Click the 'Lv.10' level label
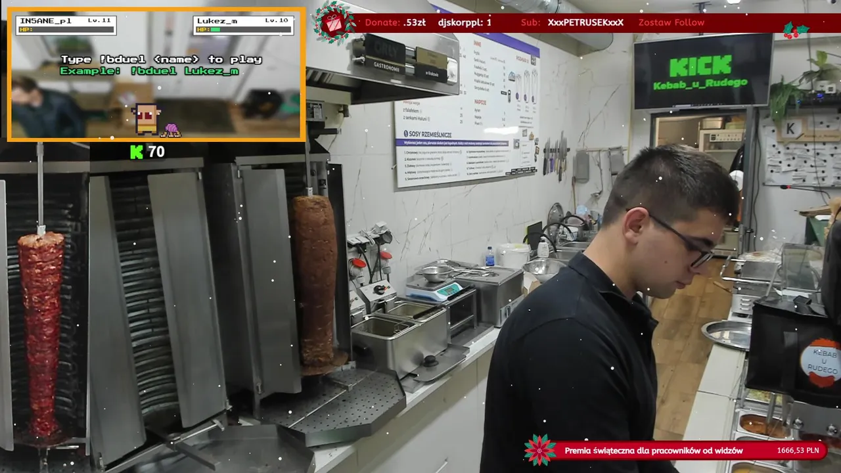This screenshot has height=473, width=841. click(277, 20)
